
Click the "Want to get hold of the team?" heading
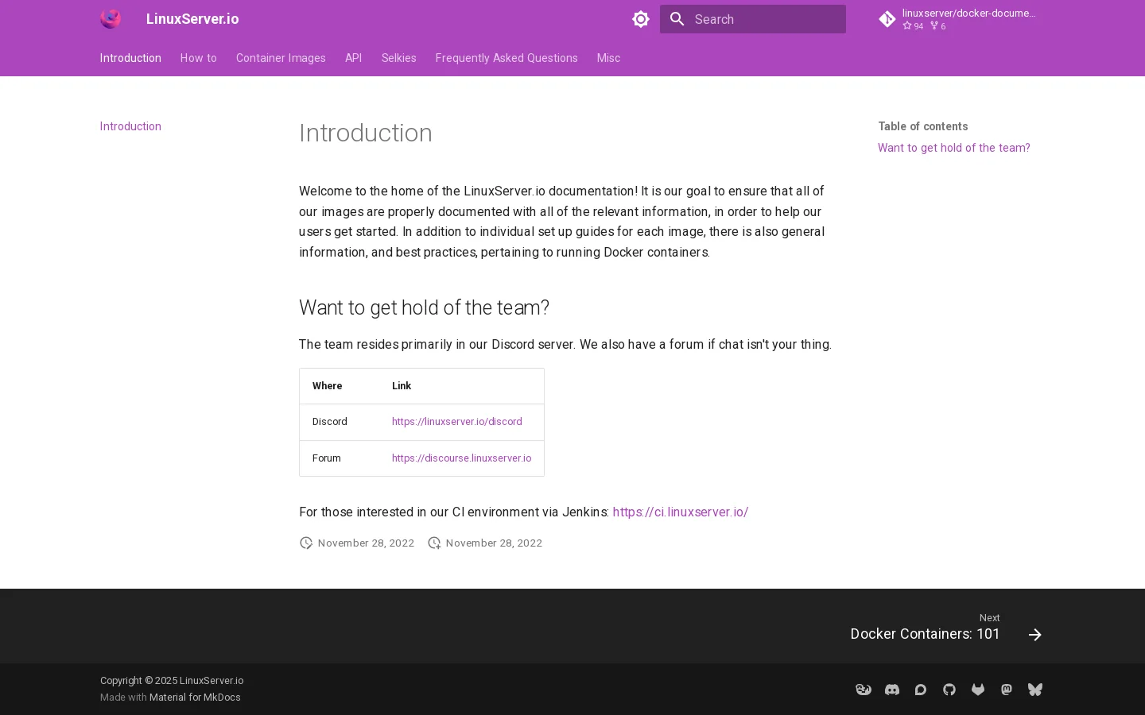click(424, 307)
